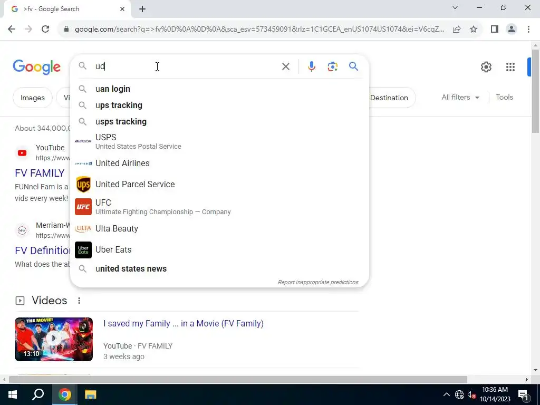This screenshot has width=540, height=405.
Task: Open the muted volume tray icon
Action: coord(471,394)
